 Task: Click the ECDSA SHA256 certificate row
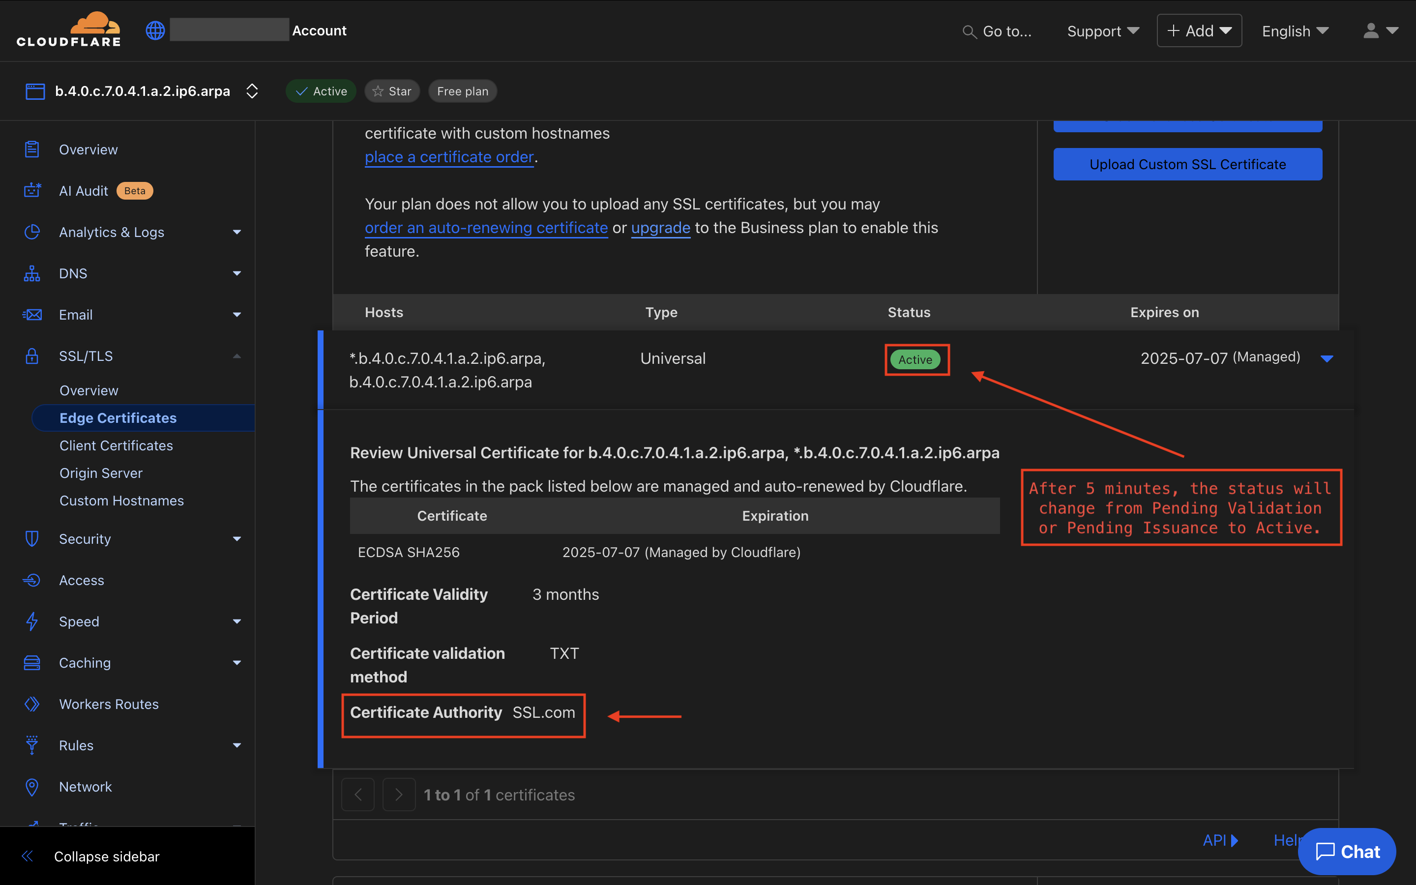675,552
